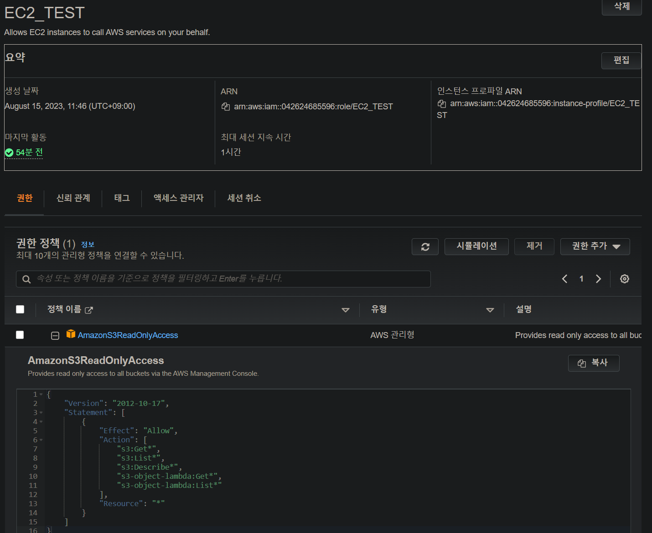Viewport: 652px width, 533px height.
Task: Click the external link icon beside 정책 이름
Action: click(x=89, y=310)
